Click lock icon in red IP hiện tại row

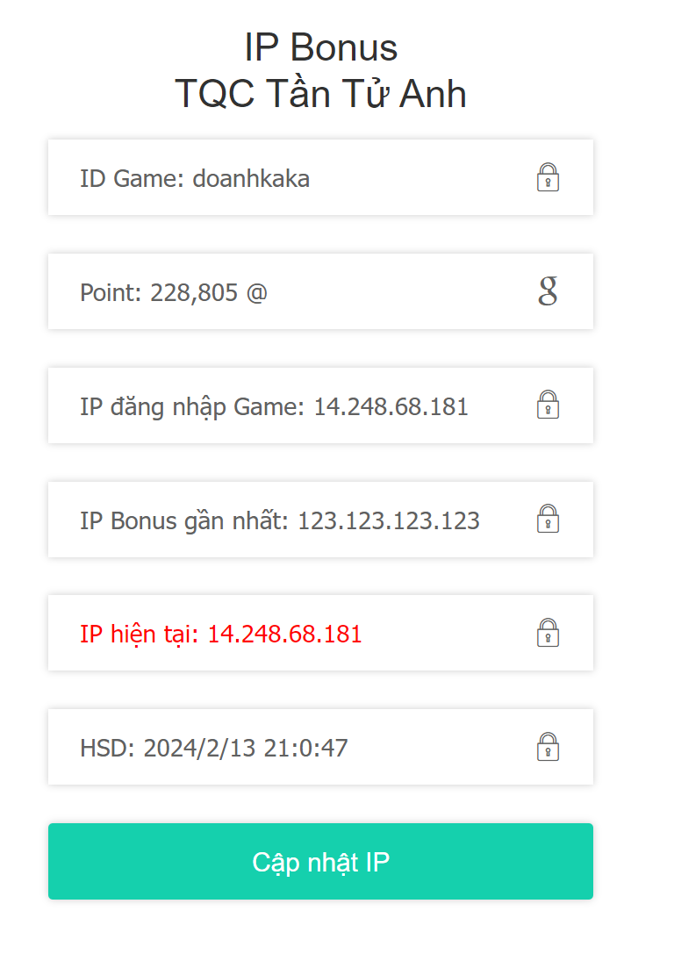click(548, 633)
